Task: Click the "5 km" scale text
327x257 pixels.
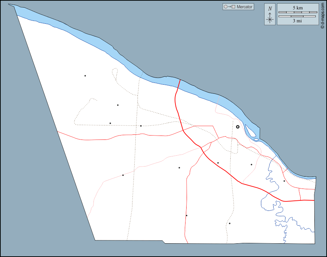Action: click(298, 8)
